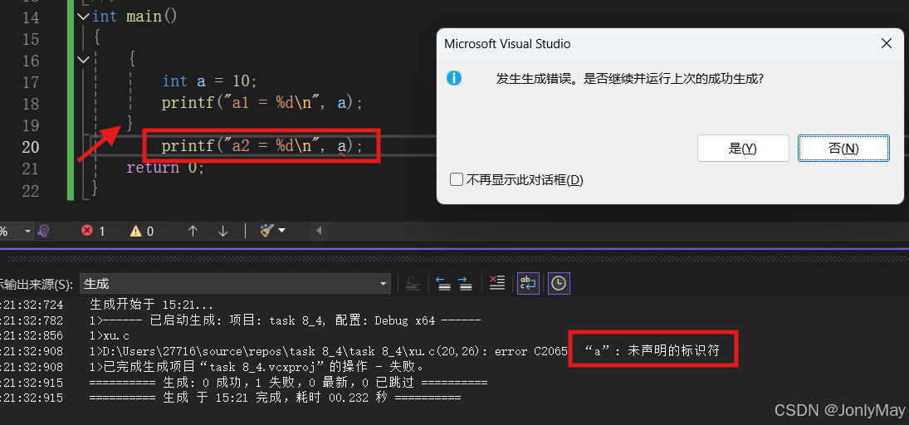Click the 是(Y) button in the dialog
This screenshot has height=425, width=909.
tap(743, 149)
